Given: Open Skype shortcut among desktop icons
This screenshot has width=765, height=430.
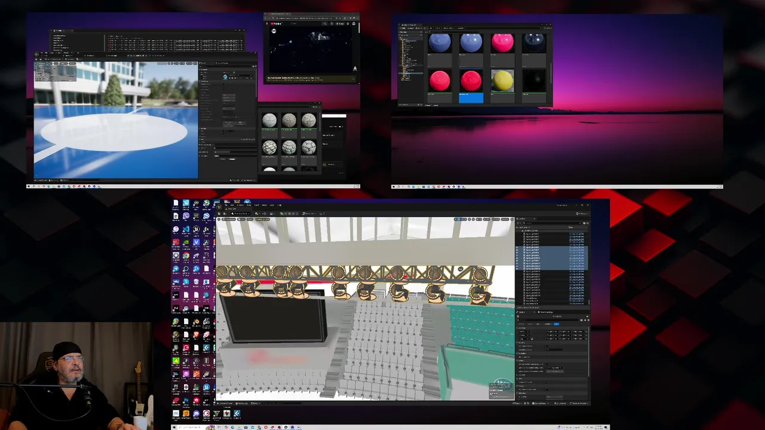Looking at the screenshot, I should coord(186,282).
